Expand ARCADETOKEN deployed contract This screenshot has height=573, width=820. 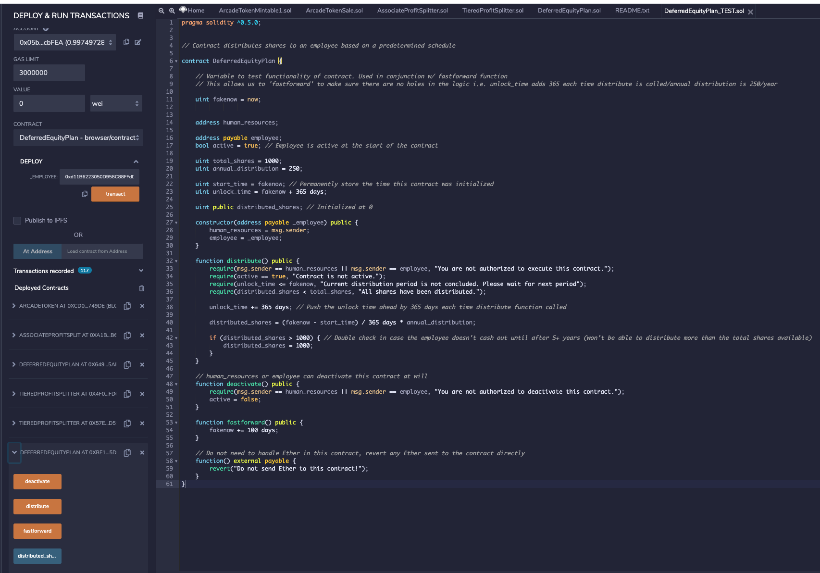(x=14, y=306)
